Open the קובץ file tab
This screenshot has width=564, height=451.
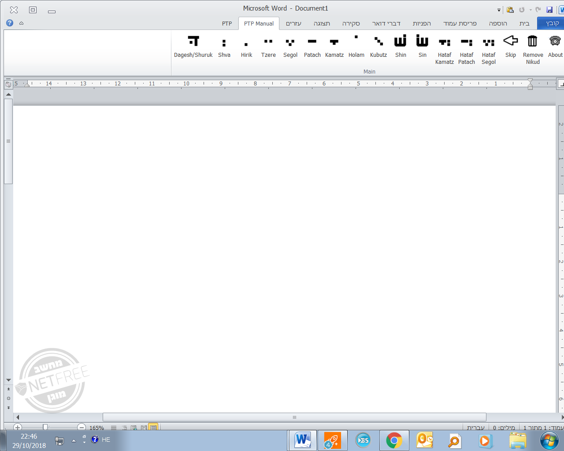552,23
